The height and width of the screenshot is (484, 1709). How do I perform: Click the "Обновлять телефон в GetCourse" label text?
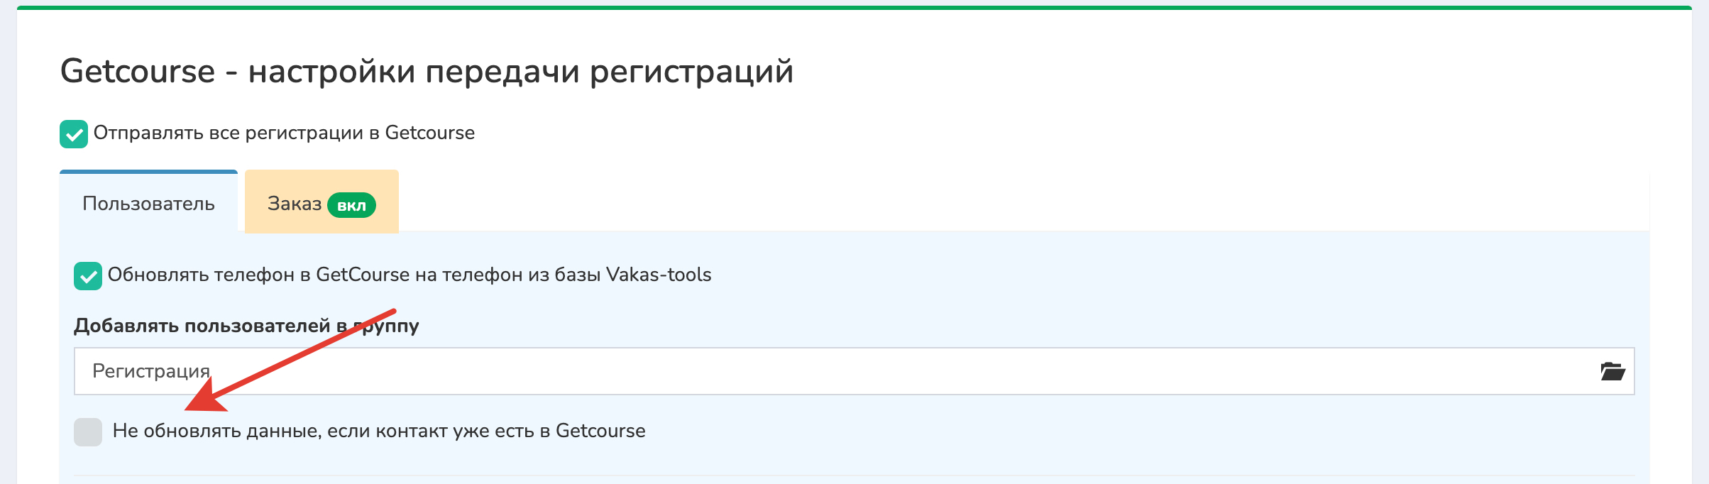(x=409, y=275)
